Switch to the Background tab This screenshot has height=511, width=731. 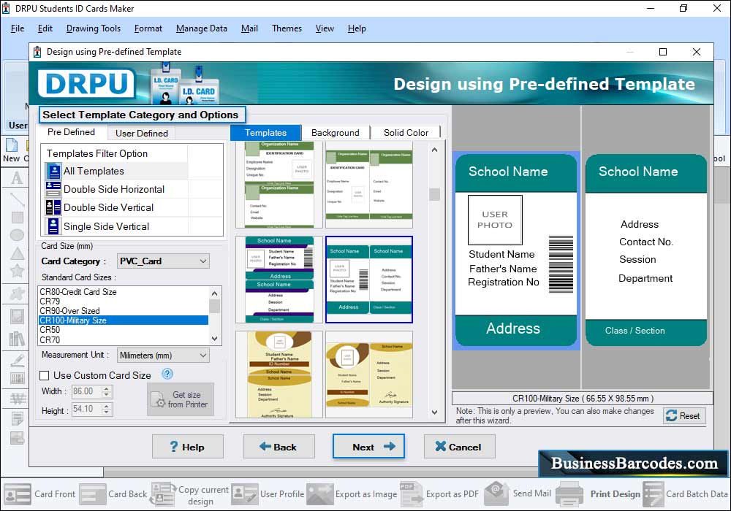point(336,133)
